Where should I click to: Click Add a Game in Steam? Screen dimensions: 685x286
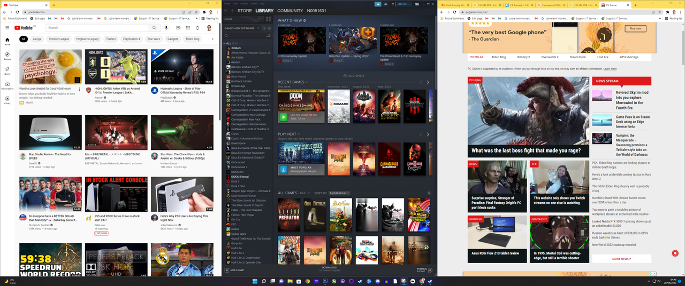pyautogui.click(x=234, y=271)
